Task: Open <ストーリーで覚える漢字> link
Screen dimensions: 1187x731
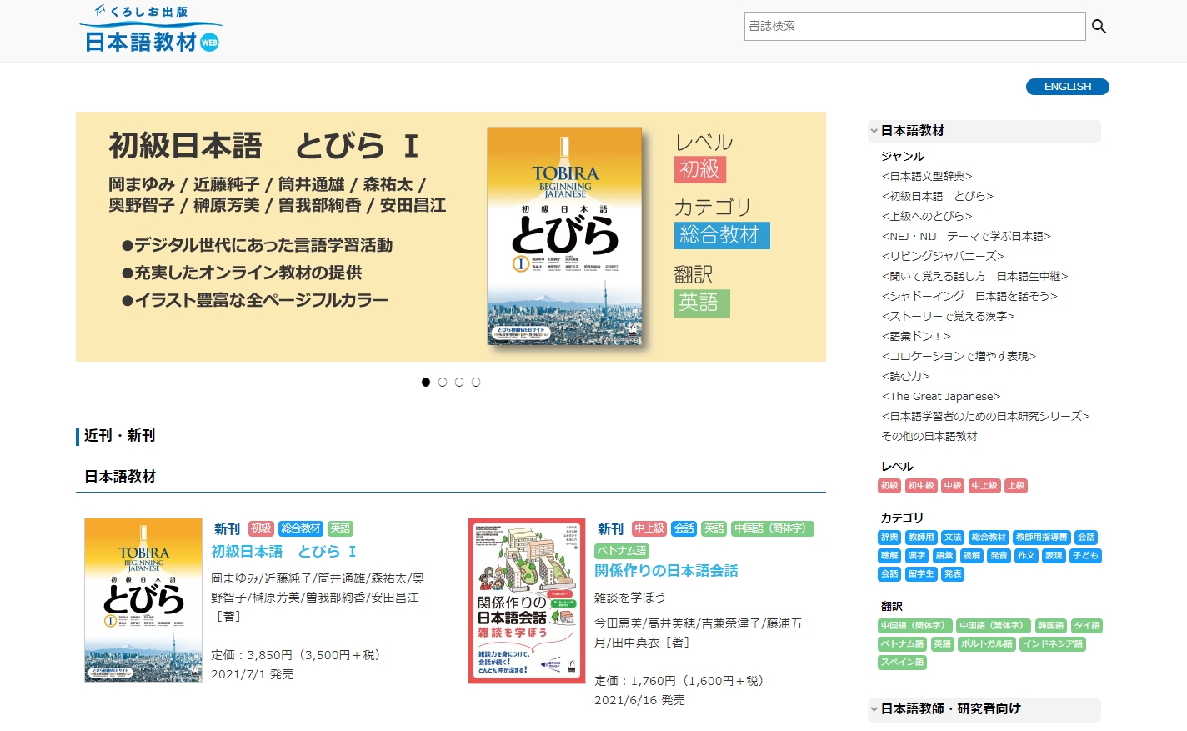Action: click(x=949, y=317)
